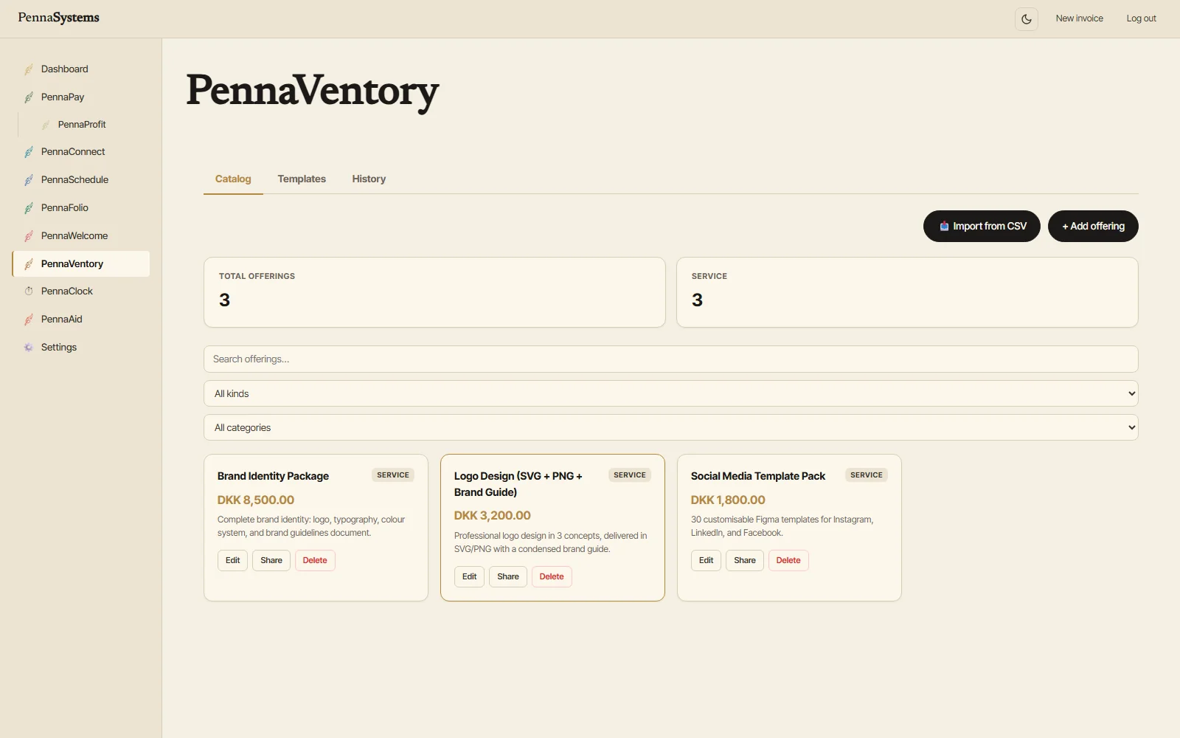This screenshot has height=738, width=1180.
Task: Open PennaWelcome in sidebar
Action: coord(81,236)
